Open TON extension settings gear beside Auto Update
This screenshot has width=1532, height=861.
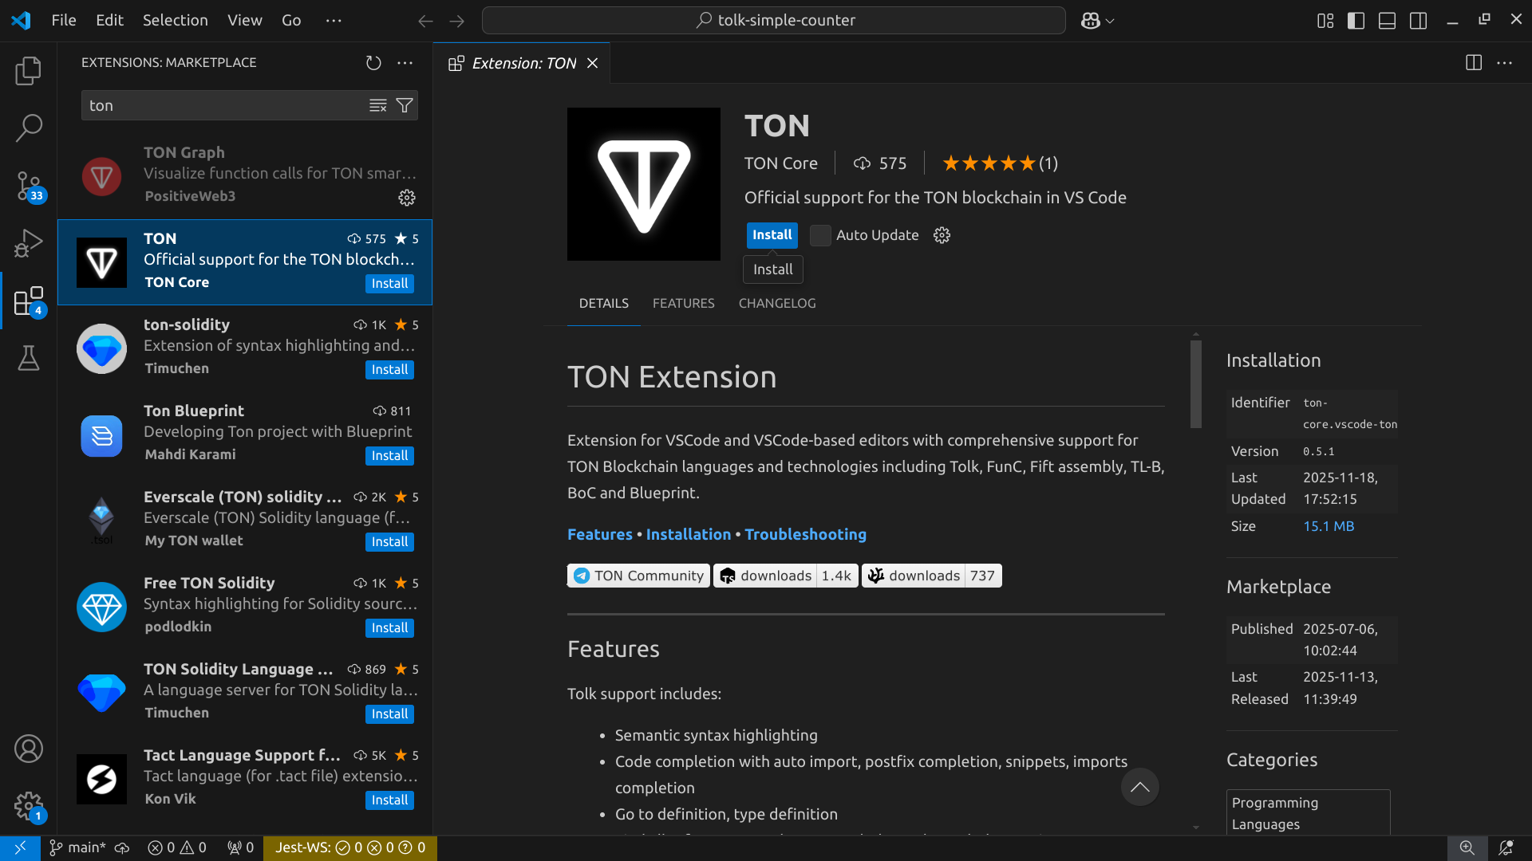click(942, 235)
